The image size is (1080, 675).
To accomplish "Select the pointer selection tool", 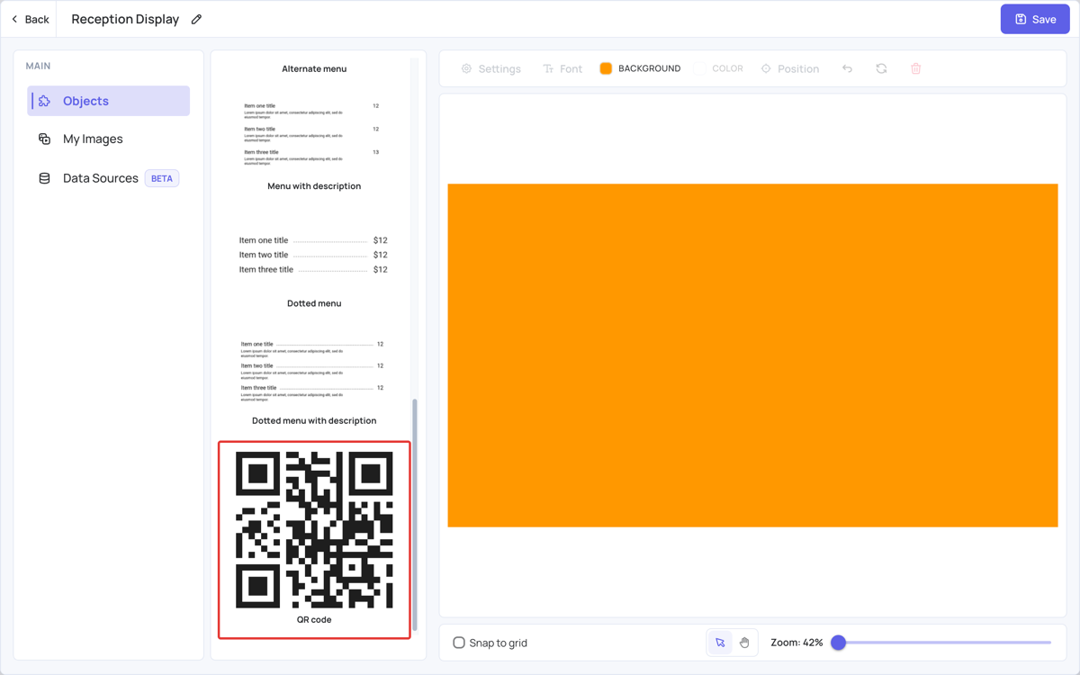I will [720, 643].
